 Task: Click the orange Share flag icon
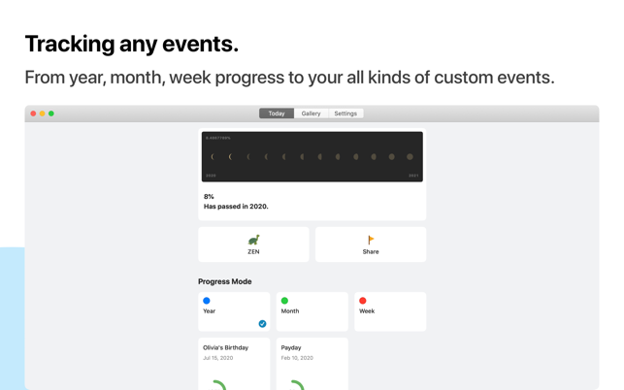point(371,240)
